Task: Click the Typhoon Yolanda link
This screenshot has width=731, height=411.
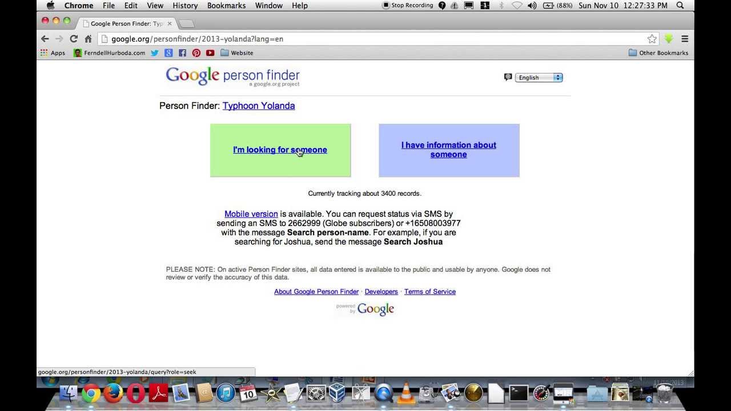Action: point(259,106)
